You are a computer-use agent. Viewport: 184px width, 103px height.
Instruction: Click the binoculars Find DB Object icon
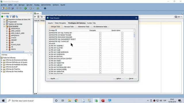coord(45,8)
